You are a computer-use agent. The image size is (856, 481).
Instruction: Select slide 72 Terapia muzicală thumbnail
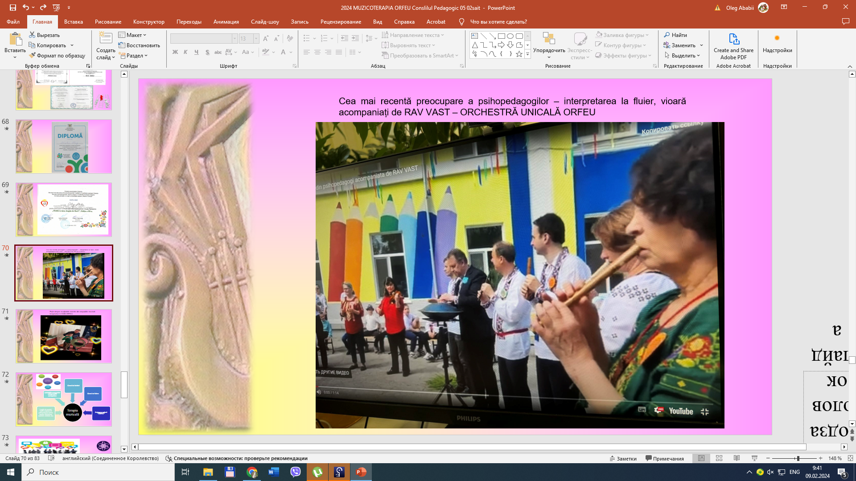64,399
